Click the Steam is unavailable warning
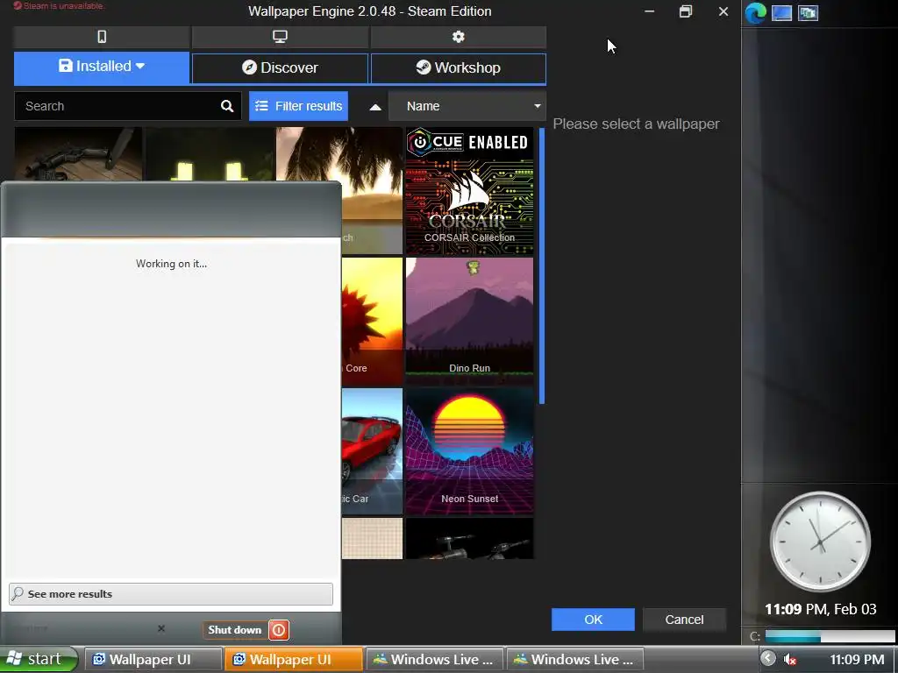The height and width of the screenshot is (673, 898). tap(59, 6)
